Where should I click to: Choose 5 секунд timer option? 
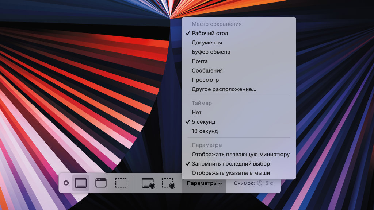(203, 122)
